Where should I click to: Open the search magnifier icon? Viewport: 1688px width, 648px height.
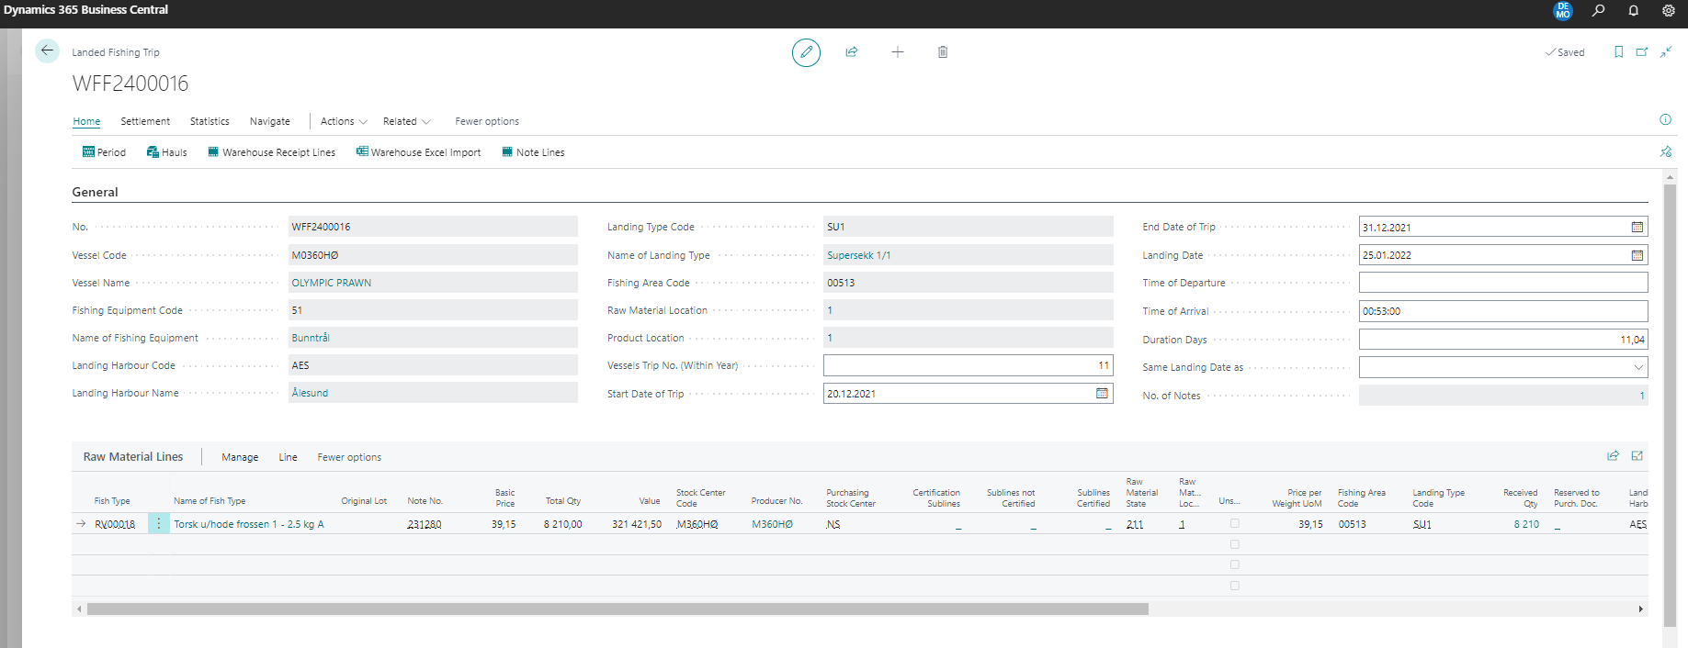pos(1599,10)
